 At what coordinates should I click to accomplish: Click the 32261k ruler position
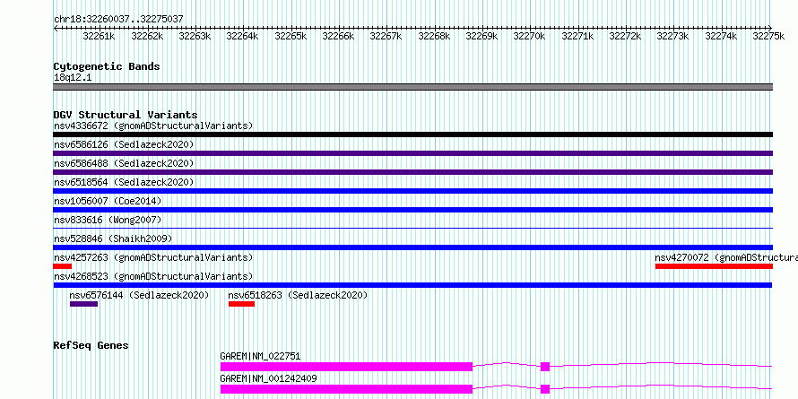pos(100,36)
